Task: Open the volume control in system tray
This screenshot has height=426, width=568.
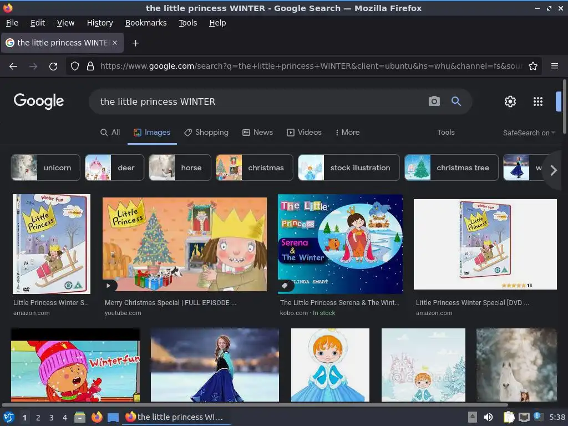Action: click(x=488, y=417)
